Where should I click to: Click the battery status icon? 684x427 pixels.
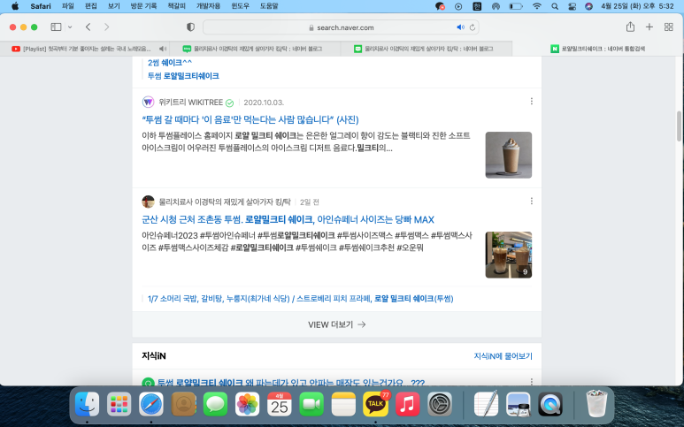[516, 6]
